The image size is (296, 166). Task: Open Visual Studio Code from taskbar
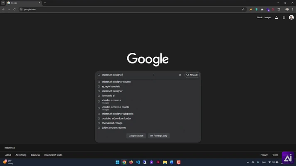(138, 162)
